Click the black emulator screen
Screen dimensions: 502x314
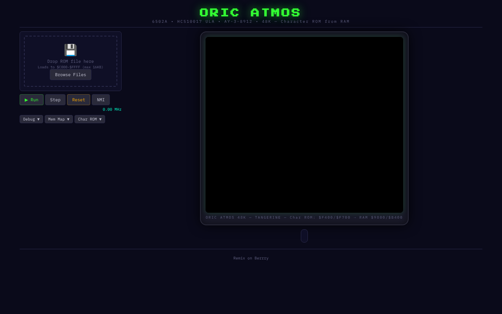pos(304,125)
